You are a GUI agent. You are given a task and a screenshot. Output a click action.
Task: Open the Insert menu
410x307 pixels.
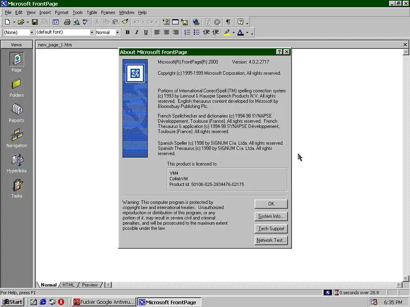click(45, 12)
